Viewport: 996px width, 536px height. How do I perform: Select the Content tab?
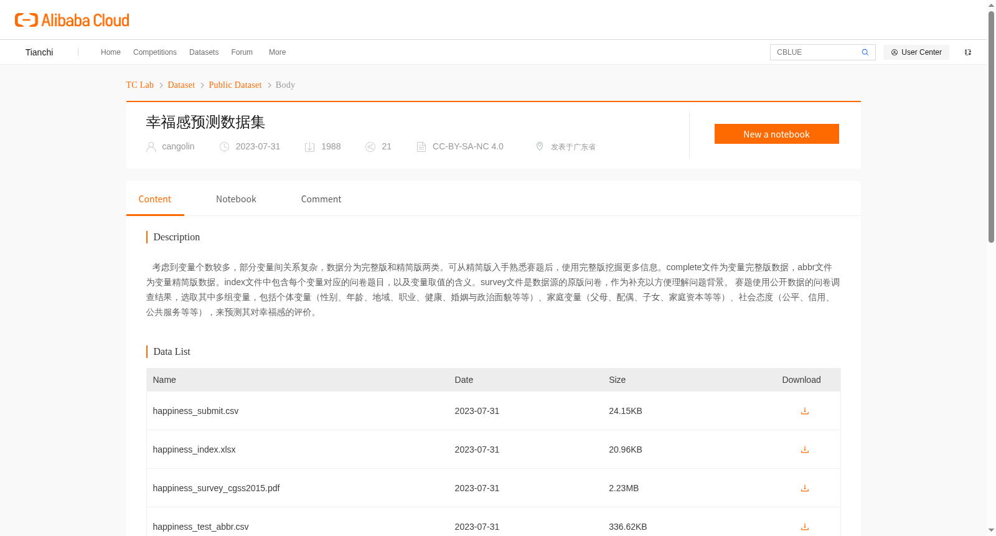pyautogui.click(x=155, y=199)
